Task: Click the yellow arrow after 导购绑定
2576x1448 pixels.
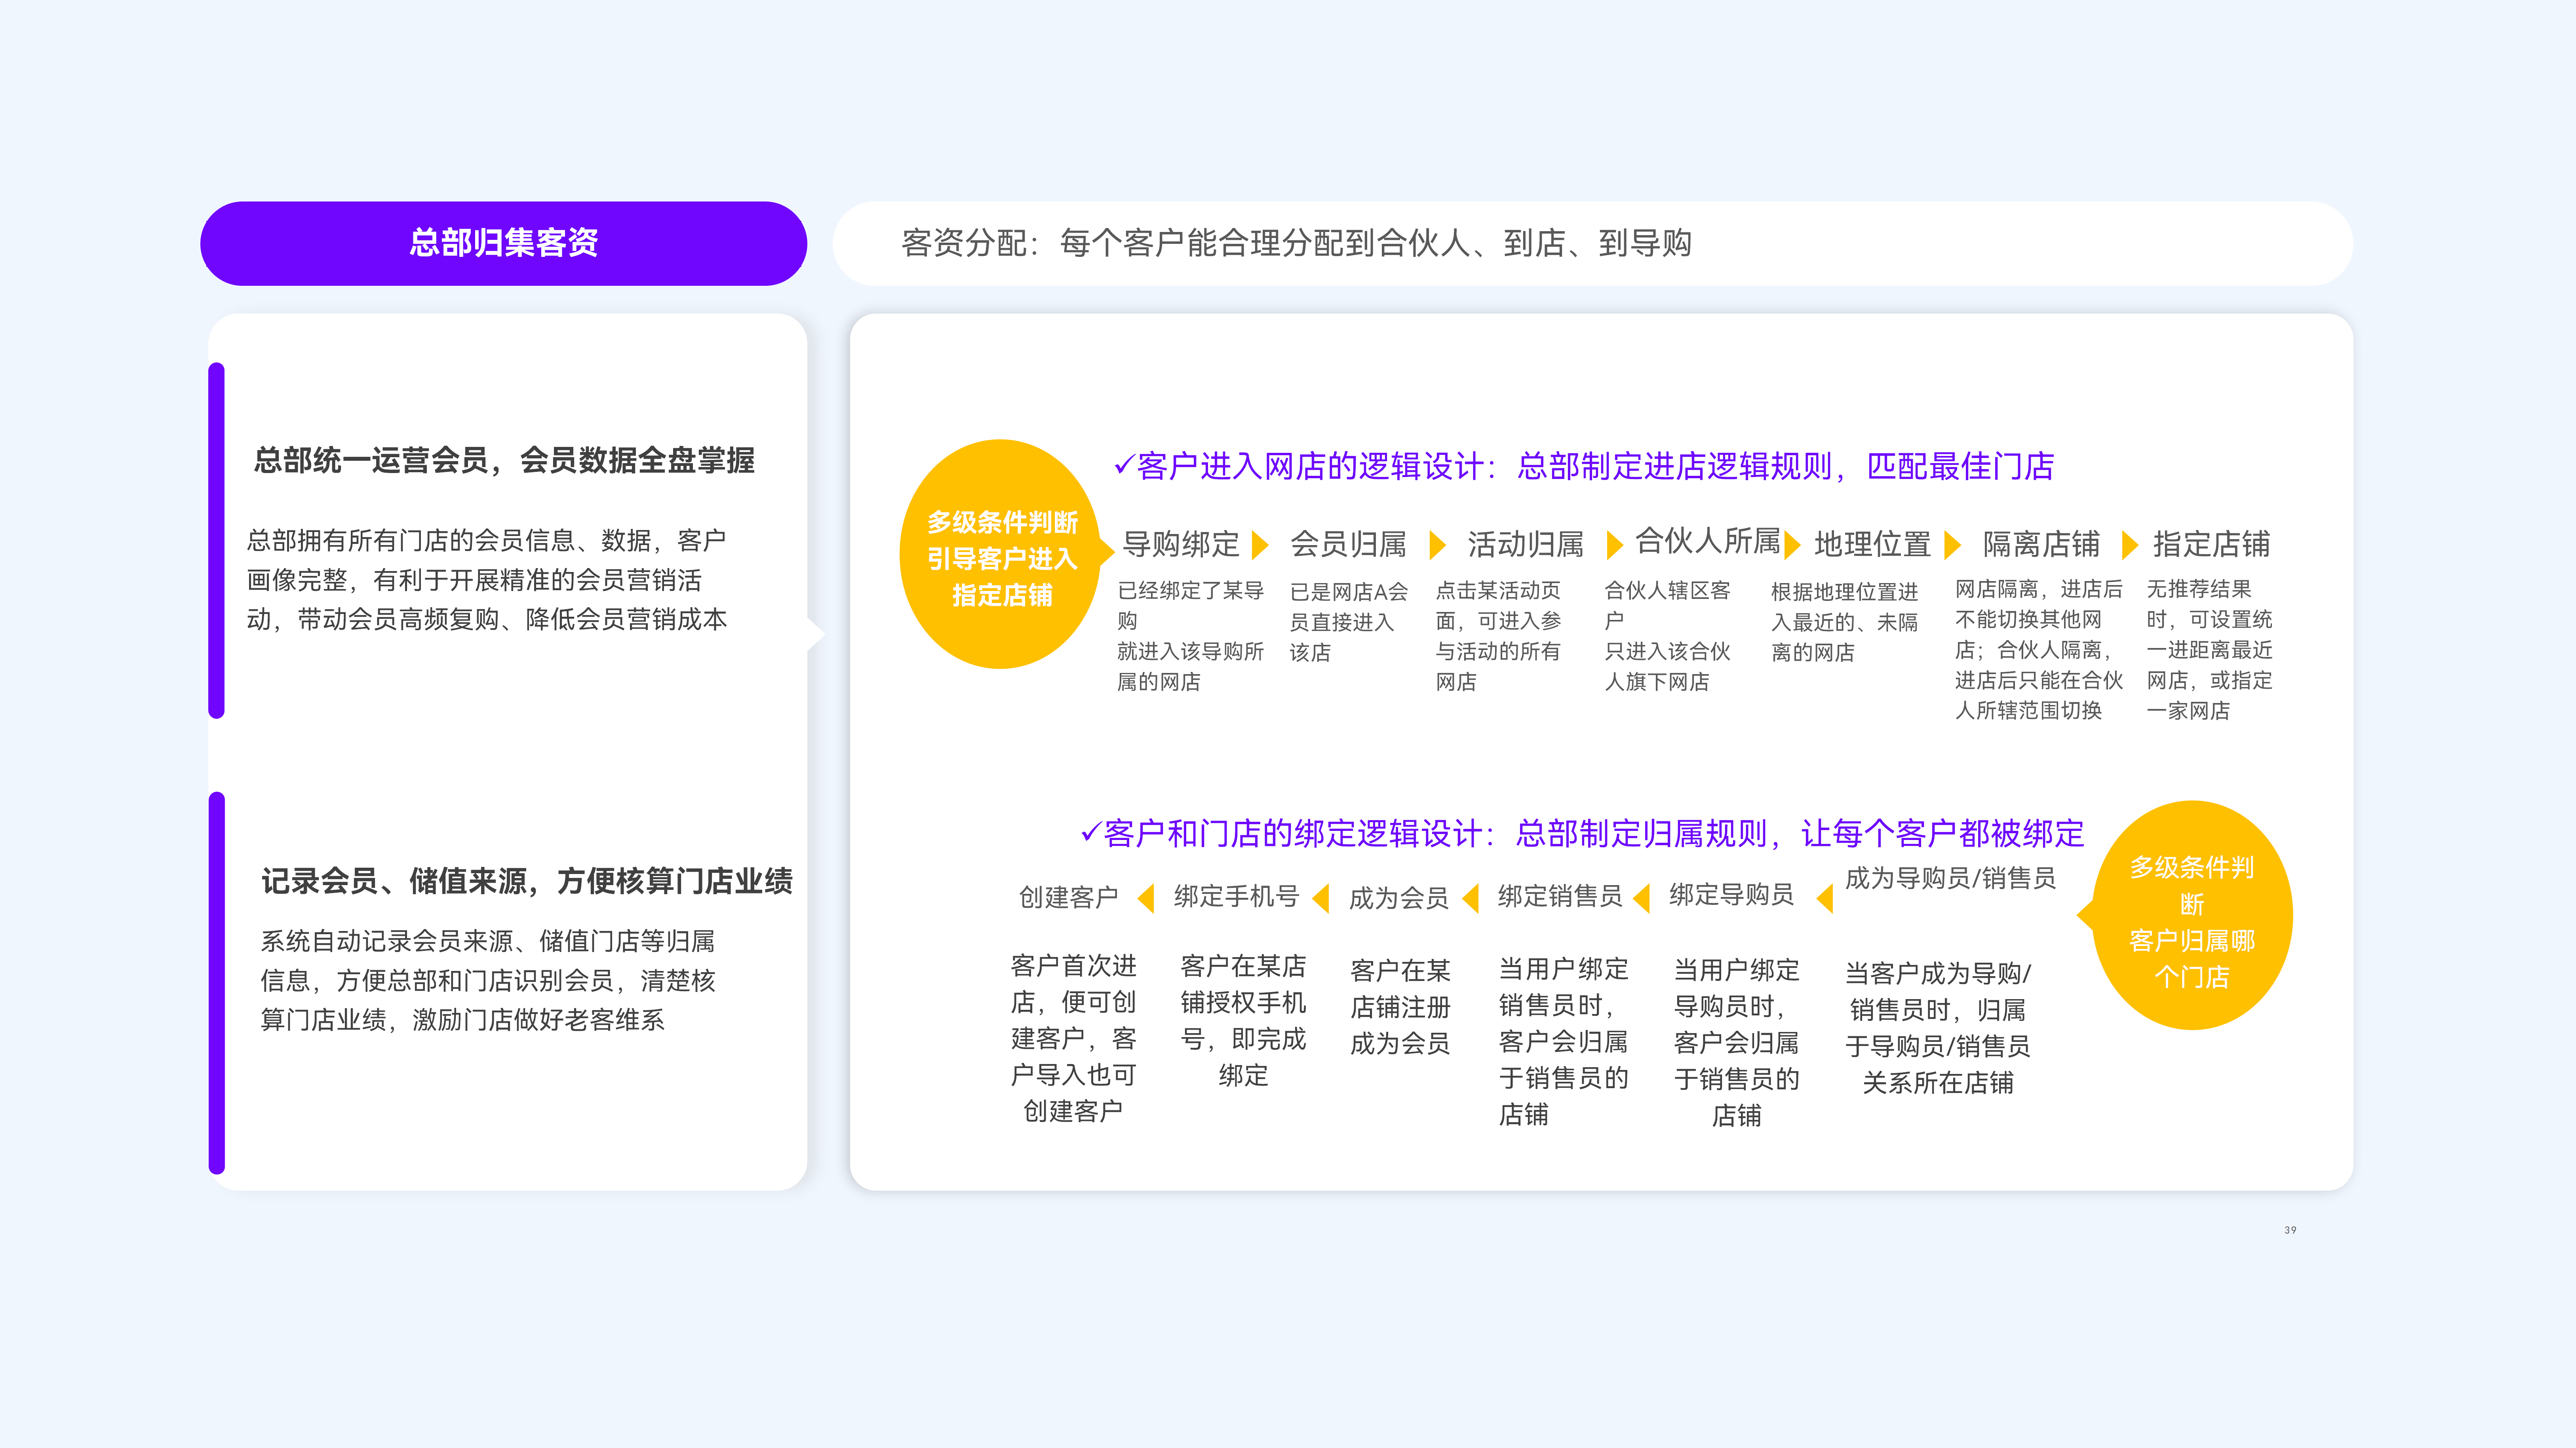Action: click(x=1260, y=545)
